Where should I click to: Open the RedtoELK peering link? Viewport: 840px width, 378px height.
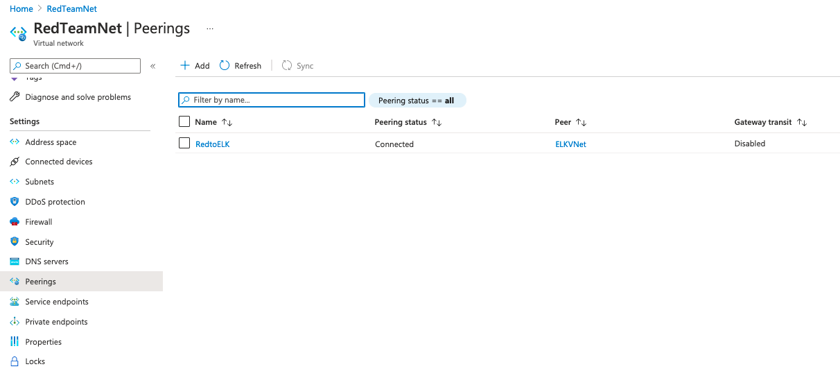pyautogui.click(x=212, y=144)
